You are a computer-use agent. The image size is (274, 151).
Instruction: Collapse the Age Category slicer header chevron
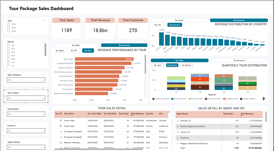(x=44, y=74)
